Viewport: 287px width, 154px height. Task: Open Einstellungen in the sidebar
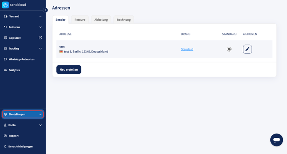pyautogui.click(x=23, y=114)
